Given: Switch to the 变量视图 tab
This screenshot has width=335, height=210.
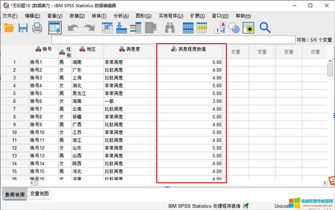Looking at the screenshot, I should [40, 194].
